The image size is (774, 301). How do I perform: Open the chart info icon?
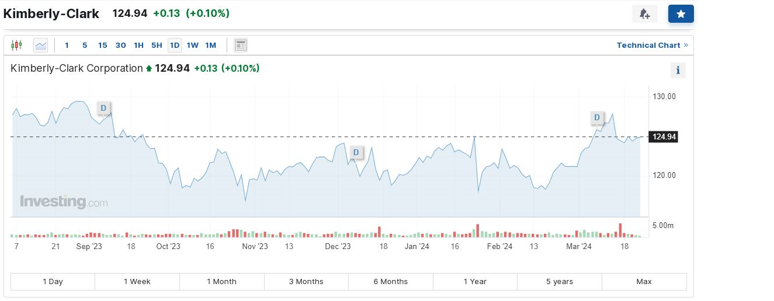678,71
